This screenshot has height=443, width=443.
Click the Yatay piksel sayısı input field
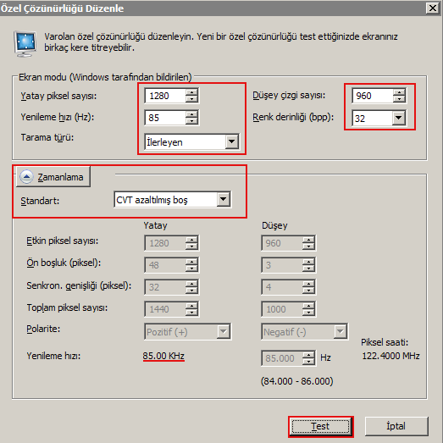(165, 96)
